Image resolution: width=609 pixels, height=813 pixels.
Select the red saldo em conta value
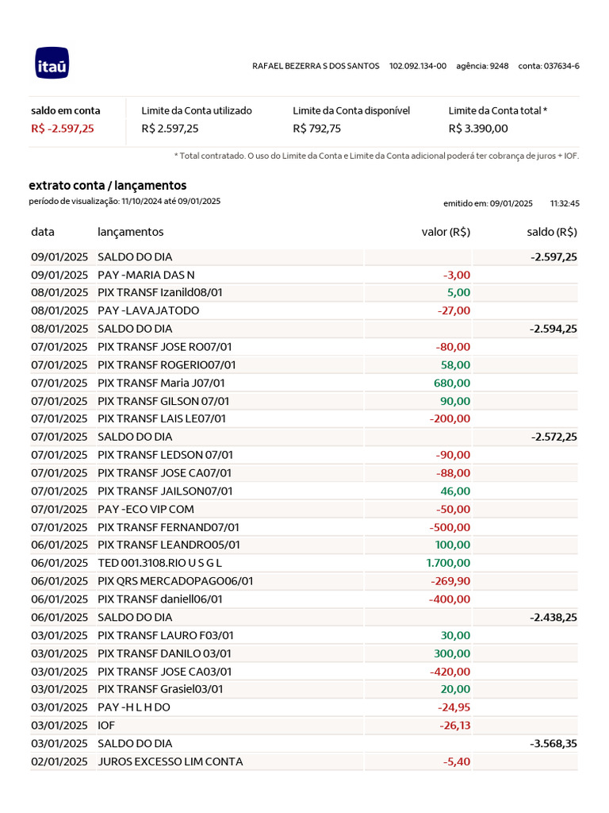[x=63, y=129]
